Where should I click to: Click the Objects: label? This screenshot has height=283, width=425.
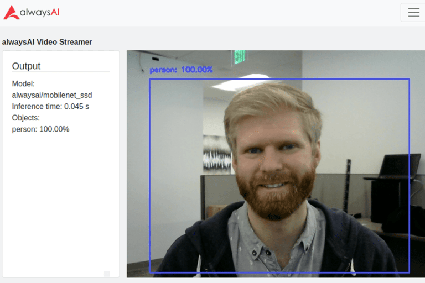click(26, 118)
